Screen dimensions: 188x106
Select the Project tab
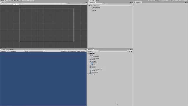click(90, 49)
